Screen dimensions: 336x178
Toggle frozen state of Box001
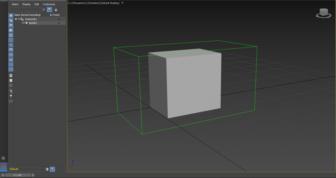click(59, 23)
